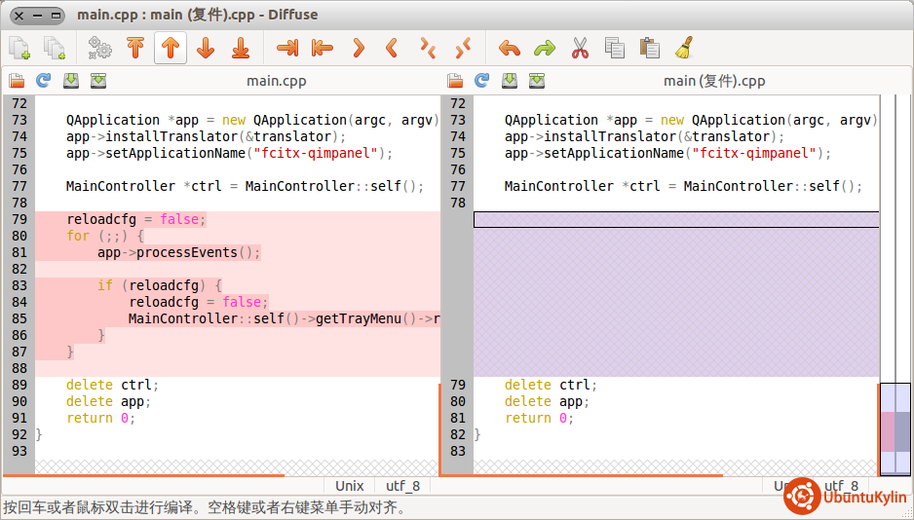Click the new 2-way file merge icon

coord(19,48)
